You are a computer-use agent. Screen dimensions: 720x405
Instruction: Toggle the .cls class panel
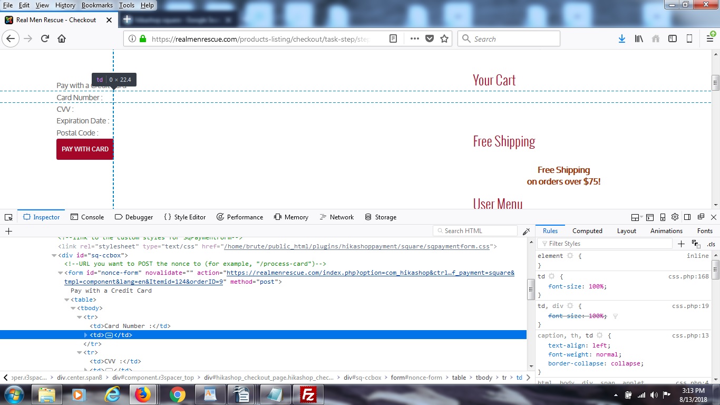711,244
